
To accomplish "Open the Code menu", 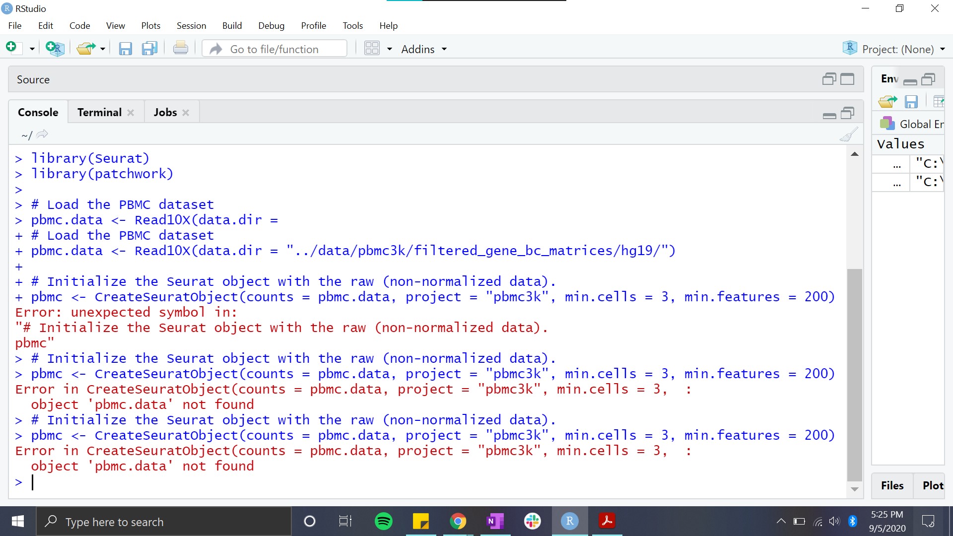I will point(79,25).
